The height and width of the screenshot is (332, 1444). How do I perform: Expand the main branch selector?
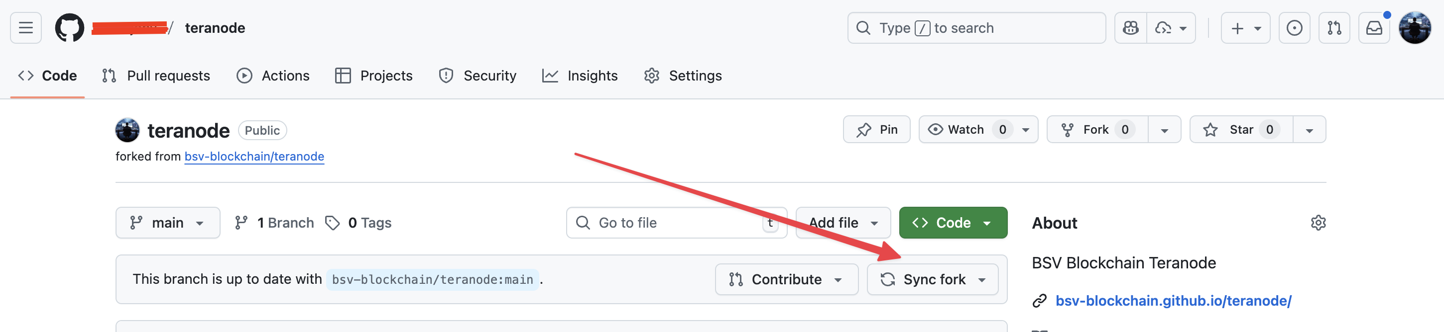pos(168,223)
